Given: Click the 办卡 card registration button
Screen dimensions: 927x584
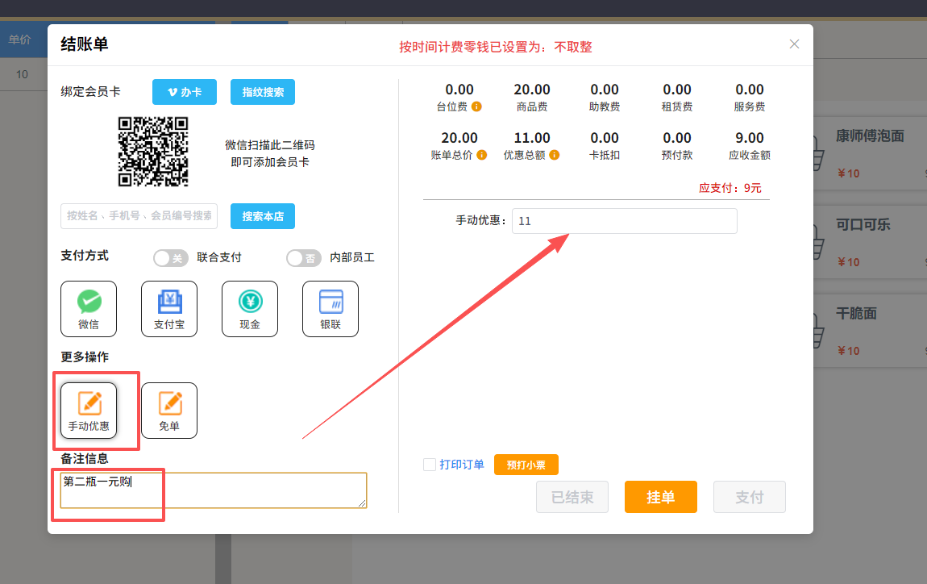Looking at the screenshot, I should tap(185, 92).
